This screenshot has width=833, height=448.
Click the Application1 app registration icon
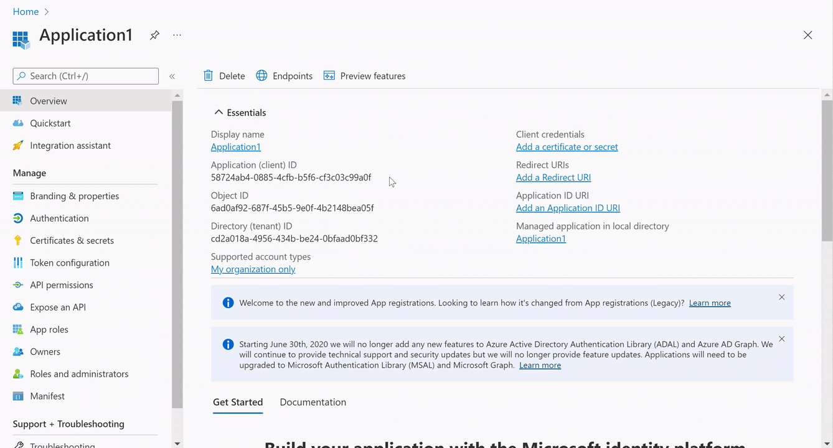click(21, 40)
